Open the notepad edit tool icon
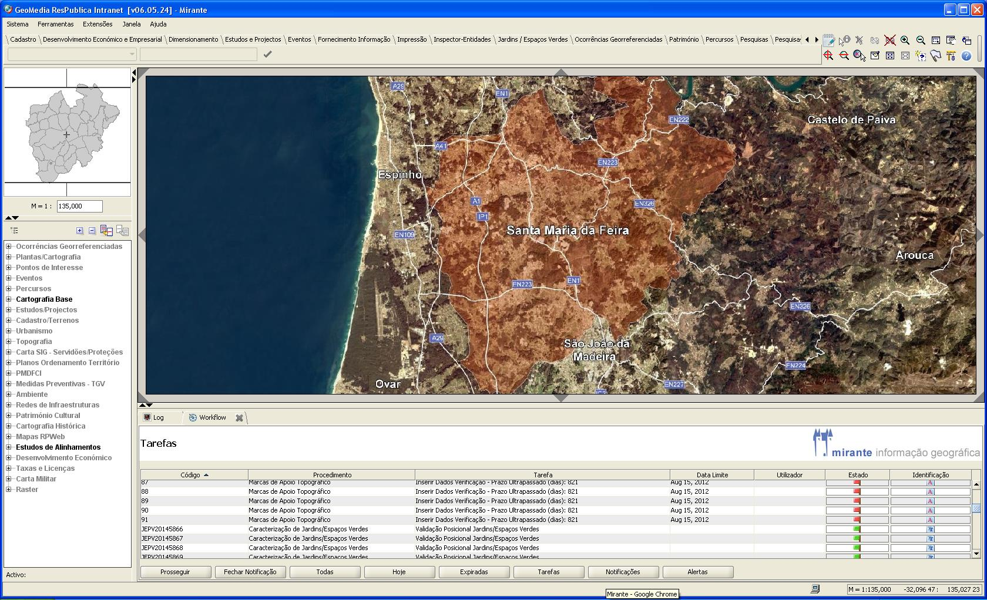The width and height of the screenshot is (987, 600). coord(828,41)
